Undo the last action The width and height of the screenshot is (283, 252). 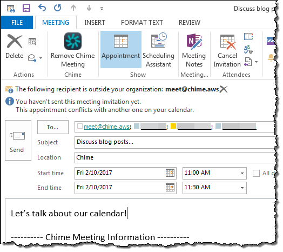pos(42,8)
